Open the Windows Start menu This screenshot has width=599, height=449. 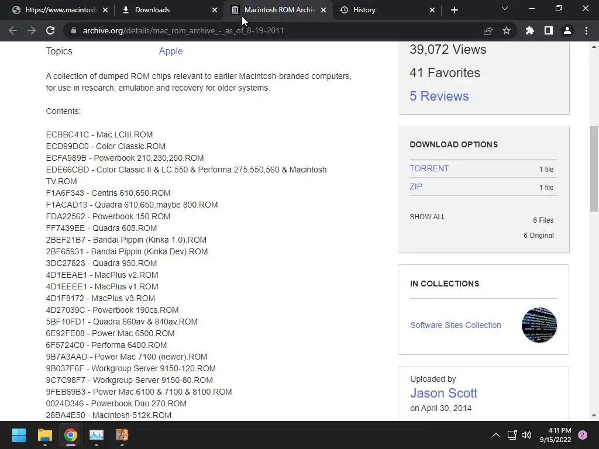pos(19,435)
